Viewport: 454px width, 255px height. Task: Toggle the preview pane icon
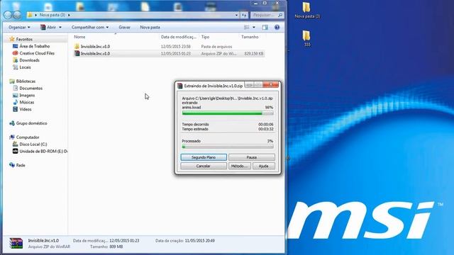(x=265, y=27)
